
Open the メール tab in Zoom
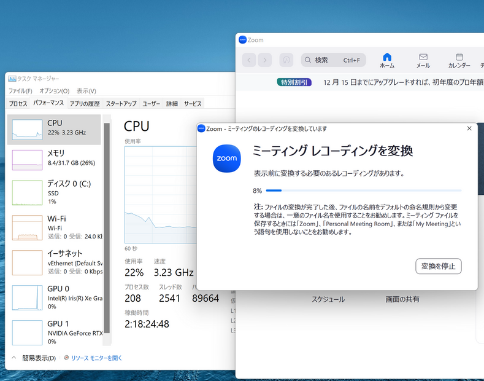pos(423,60)
